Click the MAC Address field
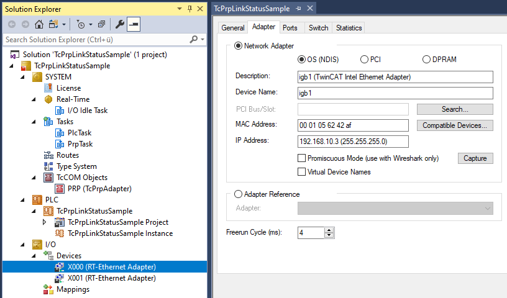Viewport: 507px width, 298px height. click(353, 125)
